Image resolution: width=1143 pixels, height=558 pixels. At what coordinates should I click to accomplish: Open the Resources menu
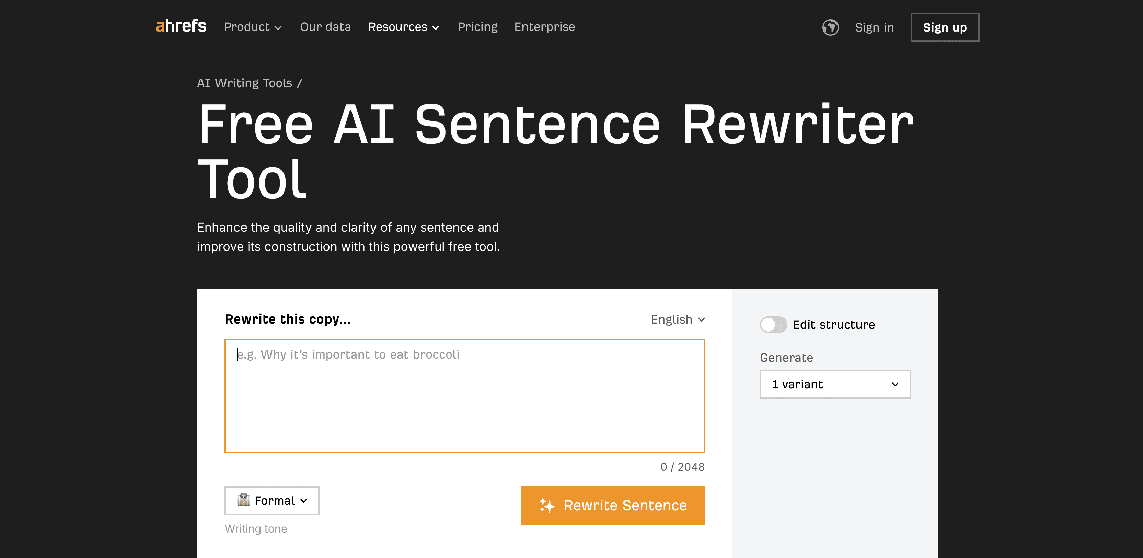[x=398, y=27]
